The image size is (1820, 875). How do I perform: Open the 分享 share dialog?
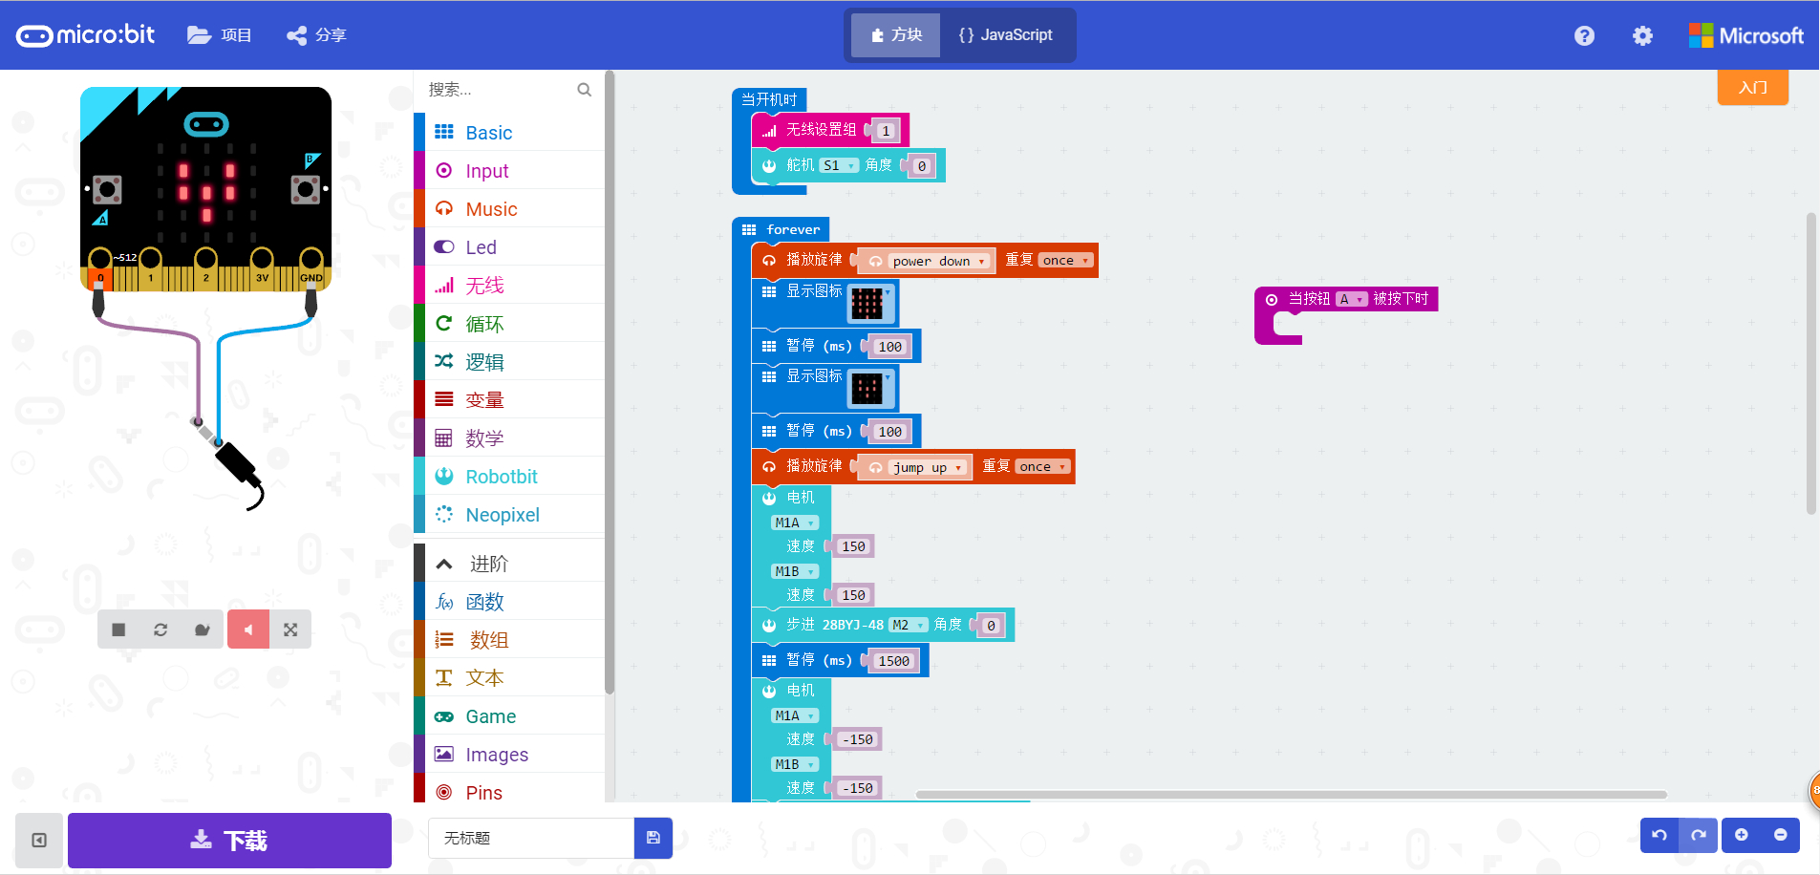tap(316, 35)
